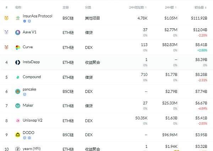
Task: Click the pancake logo icon
Action: coord(18,91)
